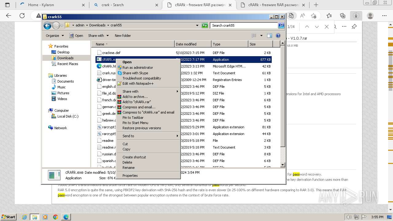Screen dimensions: 393x221
Task: Select Network in navigation pane
Action: click(60, 128)
